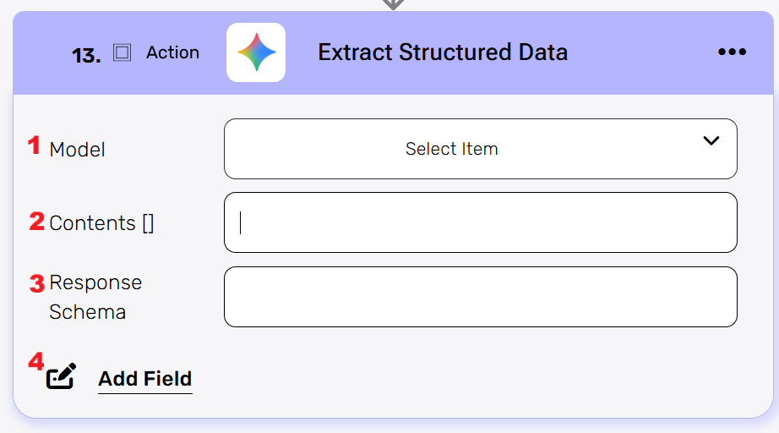Image resolution: width=779 pixels, height=433 pixels.
Task: Click red marker number 2
Action: click(x=36, y=221)
